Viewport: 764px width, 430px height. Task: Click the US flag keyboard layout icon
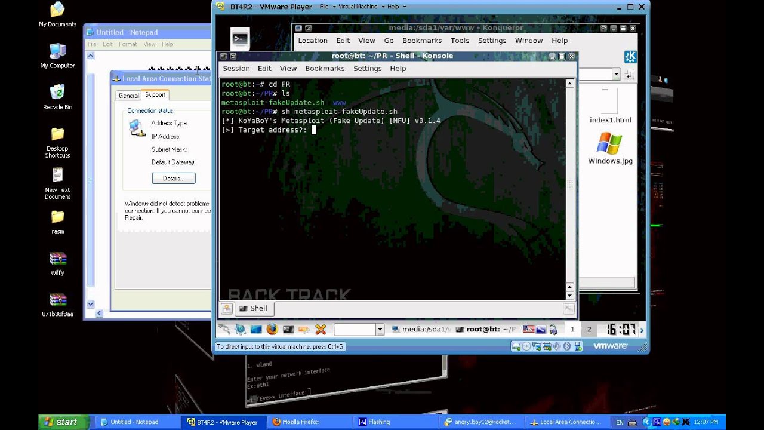pyautogui.click(x=529, y=329)
